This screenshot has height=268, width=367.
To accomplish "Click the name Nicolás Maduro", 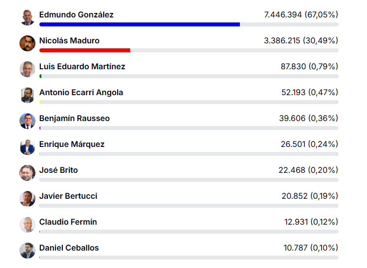I will pyautogui.click(x=69, y=41).
